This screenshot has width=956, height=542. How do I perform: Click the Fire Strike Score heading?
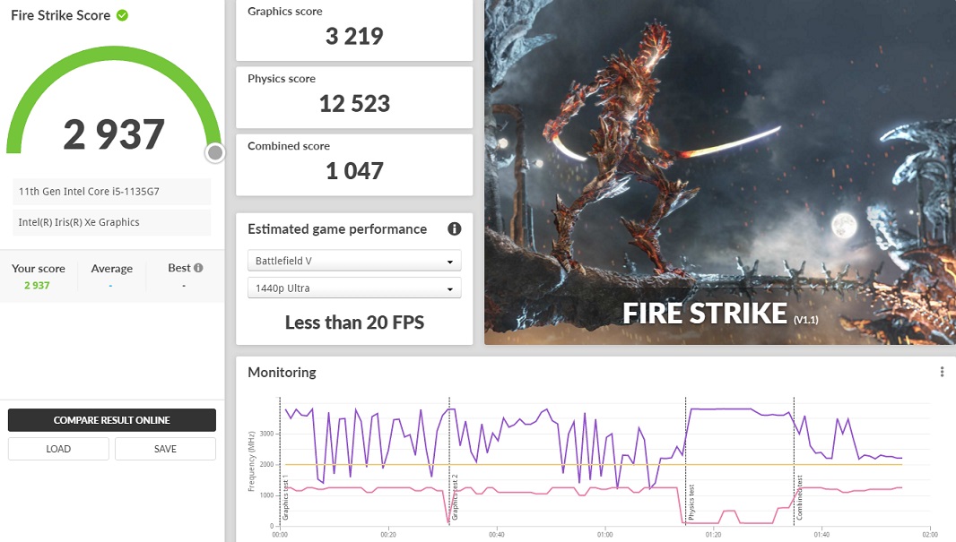click(60, 15)
